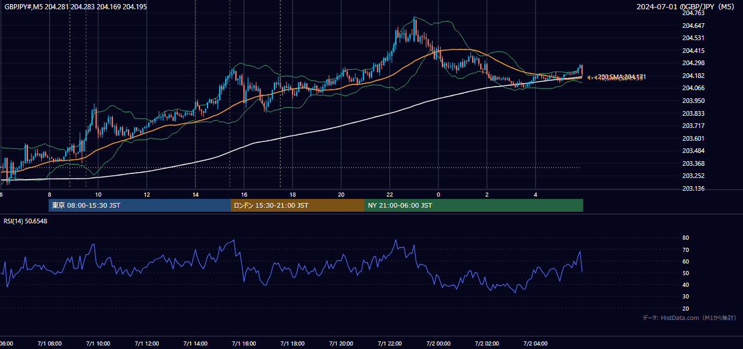
Task: Click the 204.066 price axis label
Action: click(693, 88)
